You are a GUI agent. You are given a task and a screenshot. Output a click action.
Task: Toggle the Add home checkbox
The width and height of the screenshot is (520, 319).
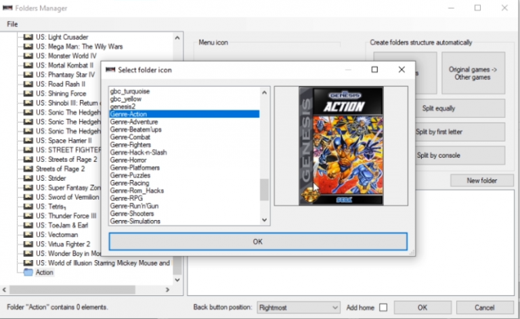click(x=383, y=307)
